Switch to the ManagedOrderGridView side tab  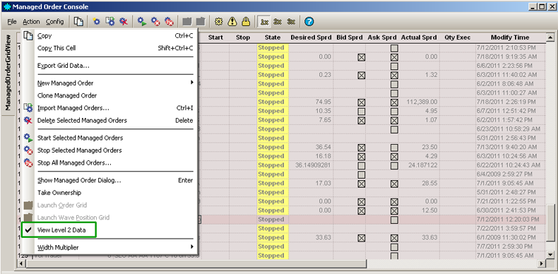pyautogui.click(x=9, y=72)
